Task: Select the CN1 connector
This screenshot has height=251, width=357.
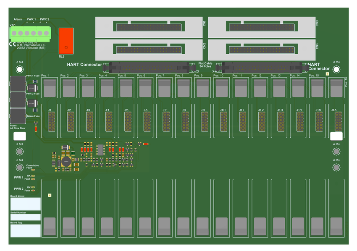Action: pyautogui.click(x=148, y=27)
